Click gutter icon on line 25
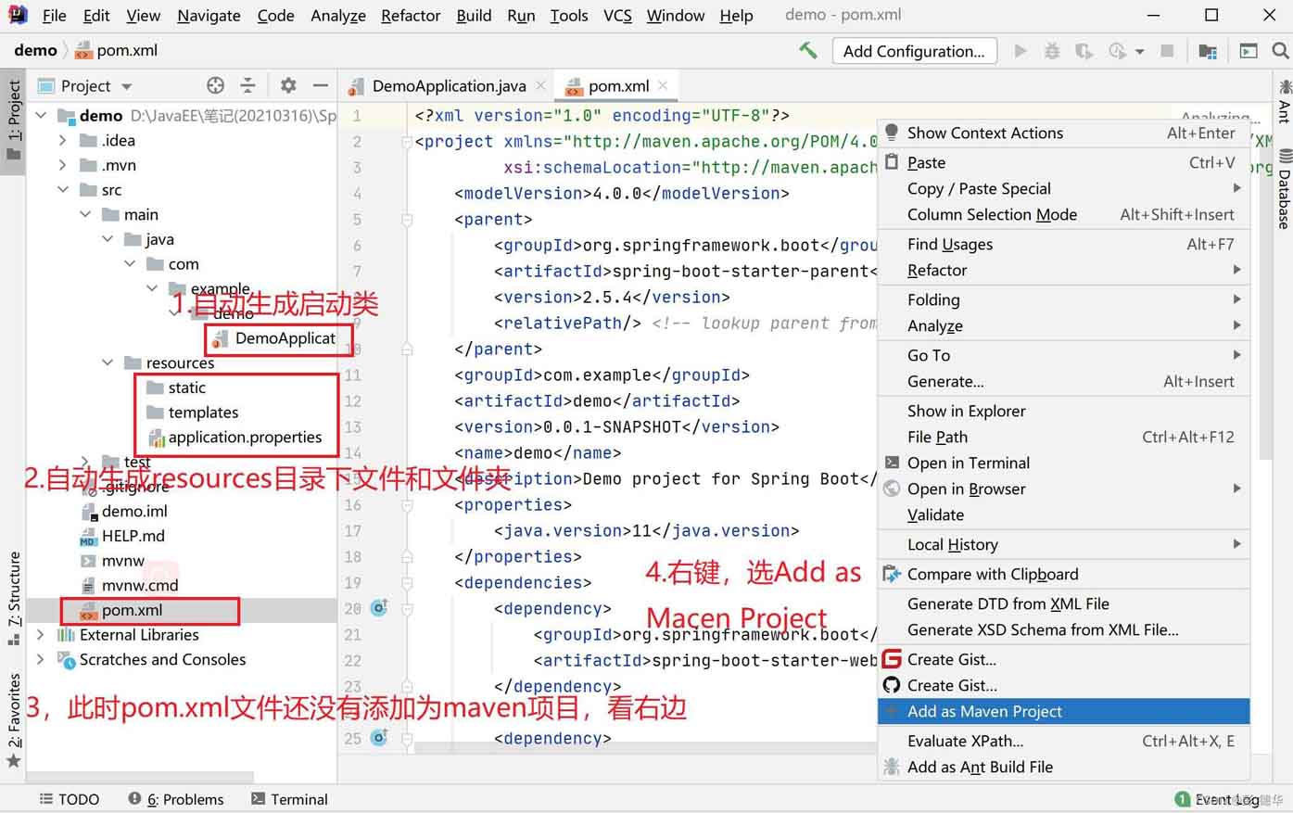The height and width of the screenshot is (813, 1293). [379, 738]
